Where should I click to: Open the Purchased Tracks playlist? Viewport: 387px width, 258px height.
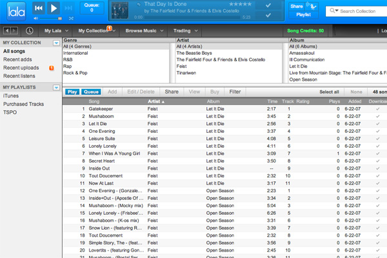tap(23, 104)
